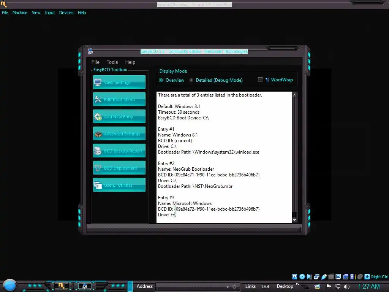This screenshot has width=389, height=292.
Task: Enable the WordWrap checkbox
Action: (260, 80)
